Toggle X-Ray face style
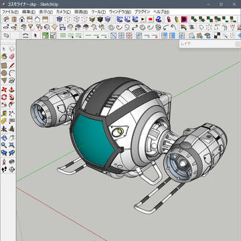This screenshot has height=241, width=241. coord(59,19)
